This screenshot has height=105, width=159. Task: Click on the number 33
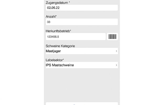point(49,22)
